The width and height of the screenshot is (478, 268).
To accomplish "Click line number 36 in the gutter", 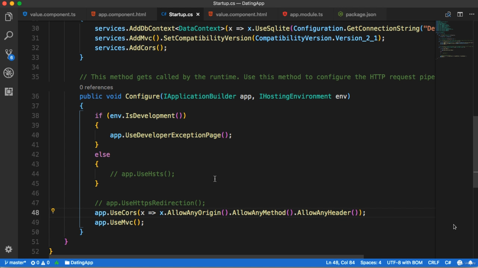I will [x=35, y=96].
